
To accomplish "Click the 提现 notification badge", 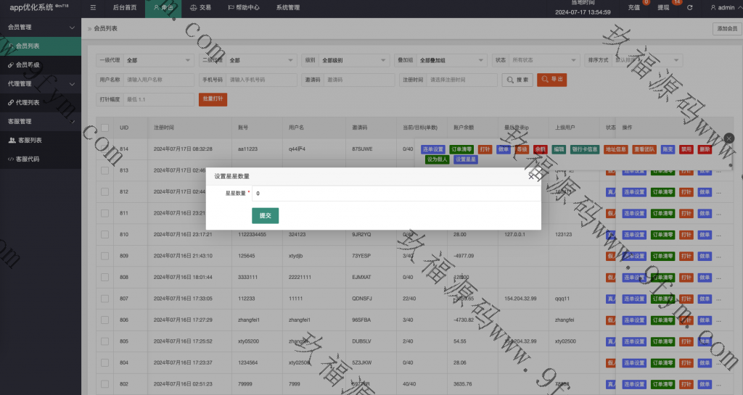I will click(677, 2).
